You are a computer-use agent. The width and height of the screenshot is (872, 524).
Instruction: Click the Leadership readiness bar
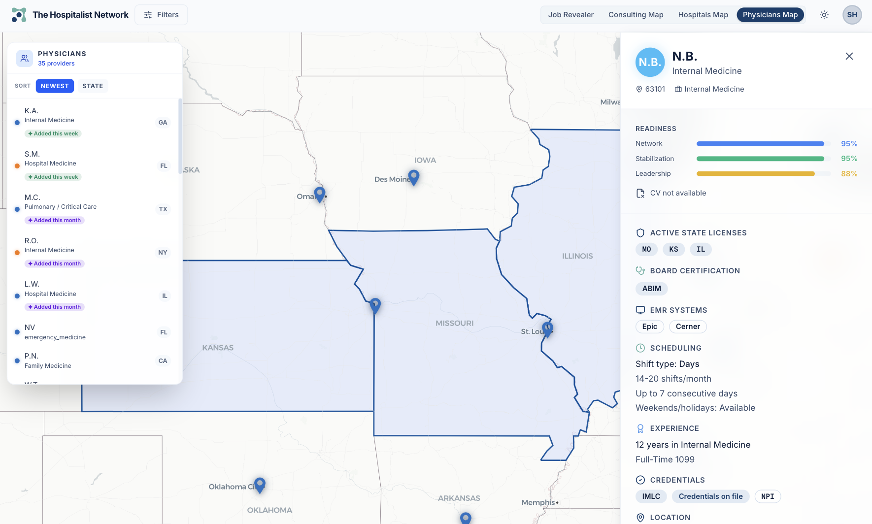coord(764,173)
